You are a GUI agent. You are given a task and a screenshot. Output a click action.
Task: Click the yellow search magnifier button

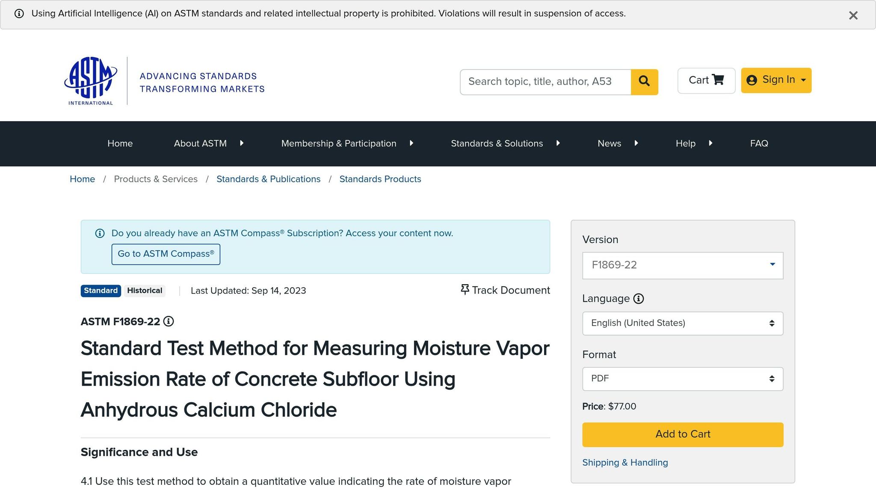pyautogui.click(x=644, y=82)
